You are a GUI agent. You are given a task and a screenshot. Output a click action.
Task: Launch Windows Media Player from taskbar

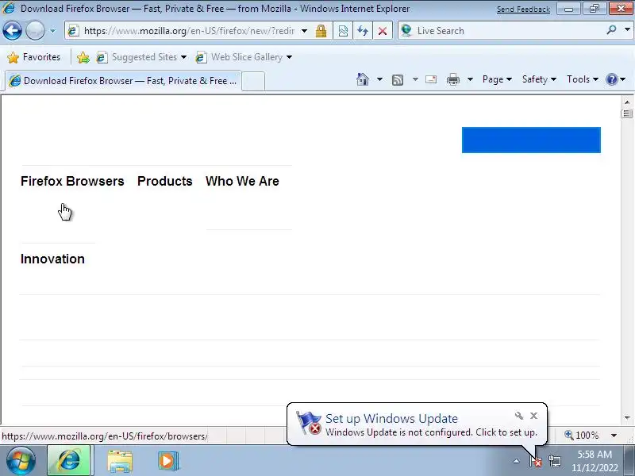167,461
